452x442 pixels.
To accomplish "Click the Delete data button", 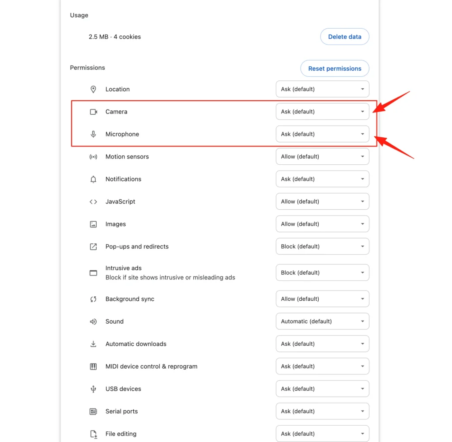I will (344, 37).
